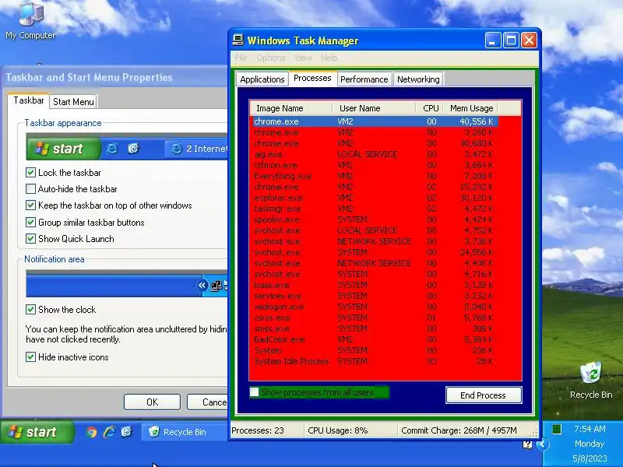Launch Chrome from the Quick Launch bar
623x467 pixels.
91,432
